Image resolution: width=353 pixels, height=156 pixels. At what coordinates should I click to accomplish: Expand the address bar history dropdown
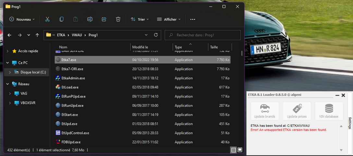pos(146,35)
